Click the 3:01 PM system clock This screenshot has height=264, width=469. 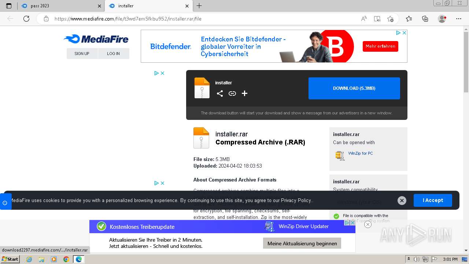(450, 259)
